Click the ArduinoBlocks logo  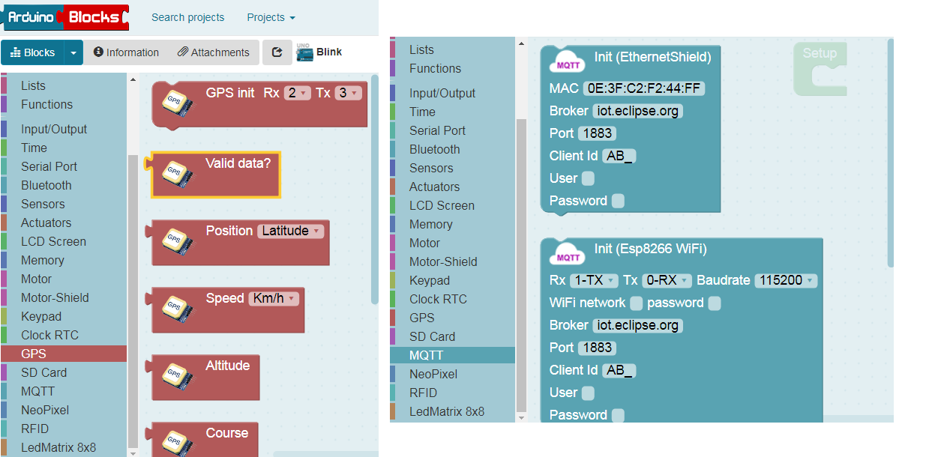pos(65,17)
